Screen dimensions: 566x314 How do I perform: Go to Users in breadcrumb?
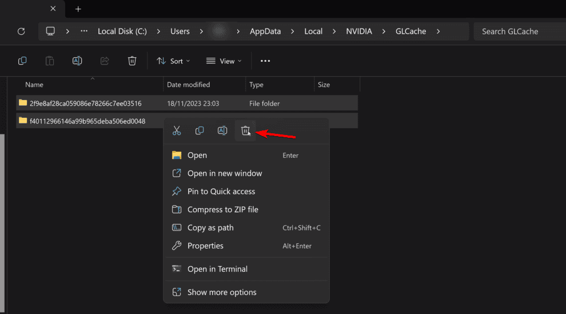[180, 31]
